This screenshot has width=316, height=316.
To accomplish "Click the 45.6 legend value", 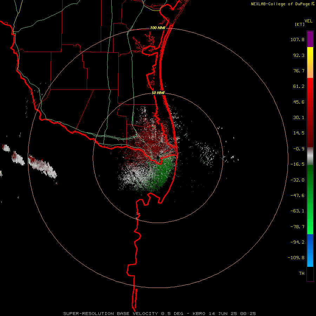I will click(x=299, y=102).
